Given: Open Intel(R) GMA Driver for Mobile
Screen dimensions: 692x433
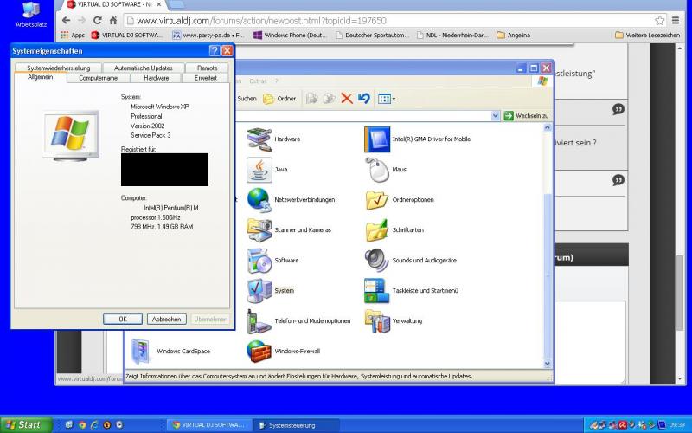Looking at the screenshot, I should pyautogui.click(x=377, y=139).
